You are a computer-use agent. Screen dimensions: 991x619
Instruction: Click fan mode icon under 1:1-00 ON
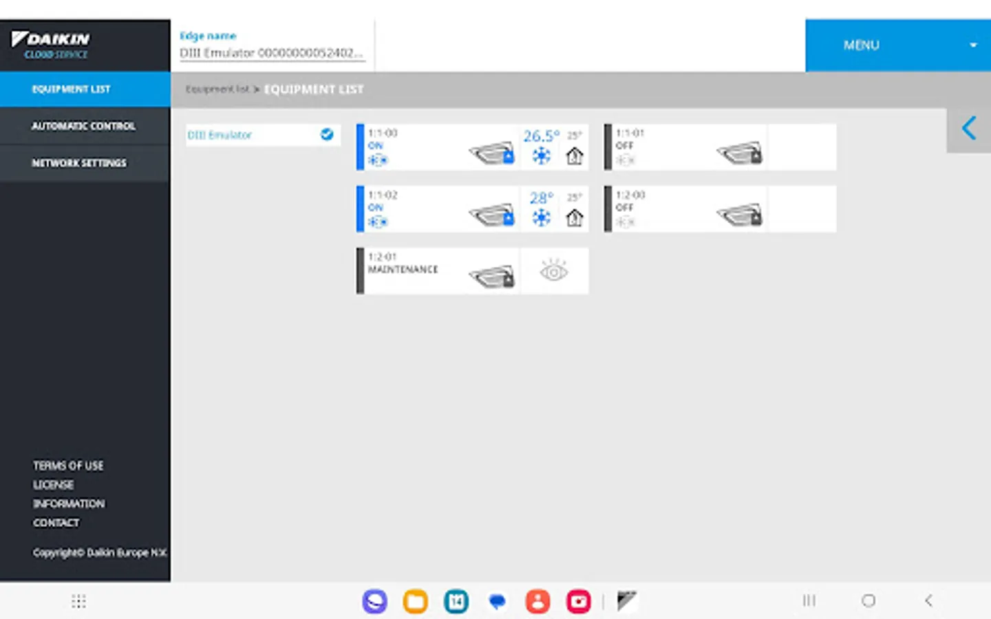click(x=378, y=160)
